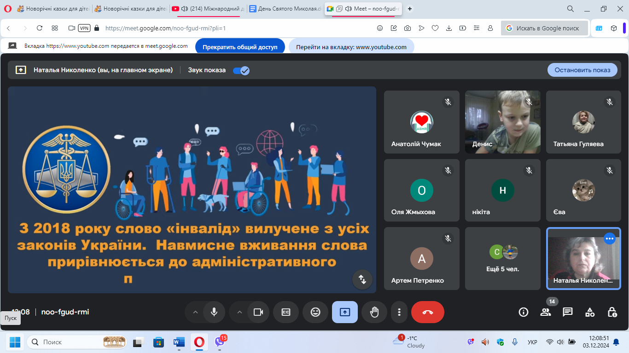Screen dimensions: 629x353
Task: Toggle the VPN badge
Action: click(x=84, y=28)
